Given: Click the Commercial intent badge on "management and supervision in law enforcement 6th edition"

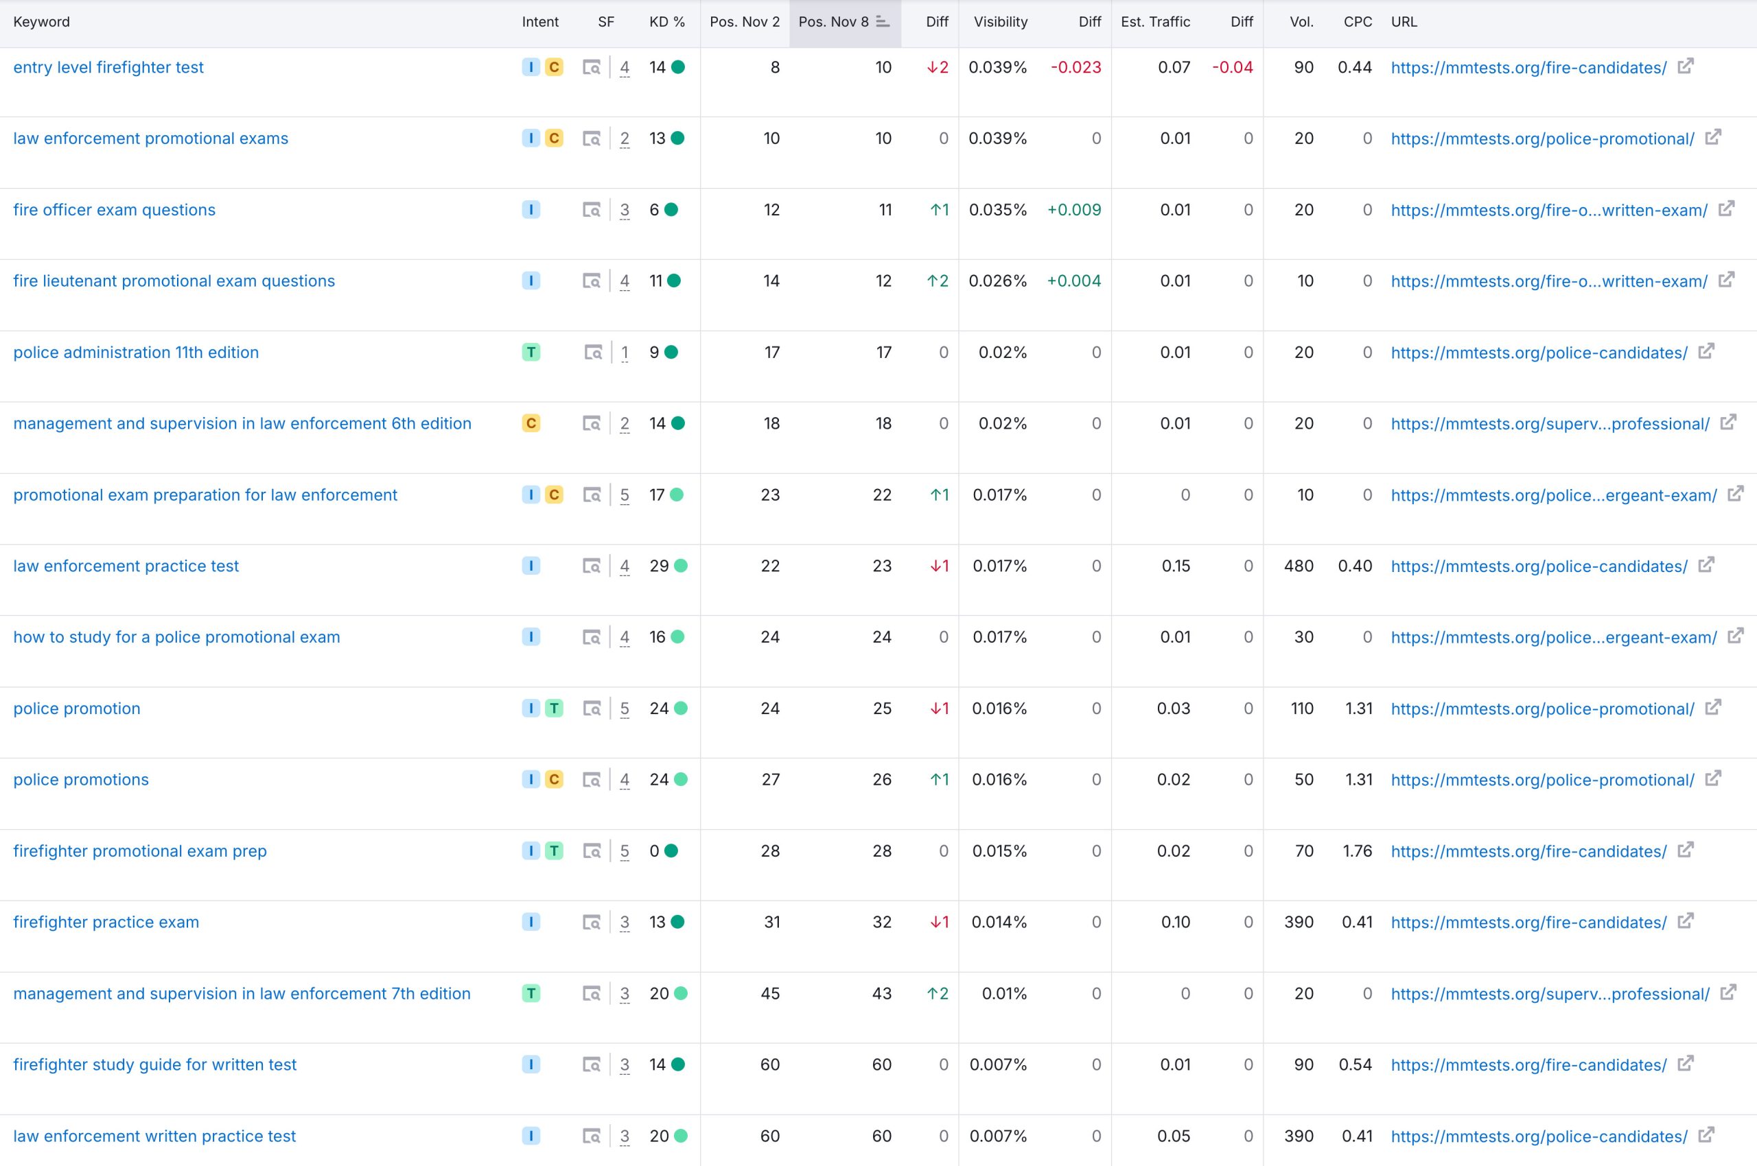Looking at the screenshot, I should coord(530,423).
